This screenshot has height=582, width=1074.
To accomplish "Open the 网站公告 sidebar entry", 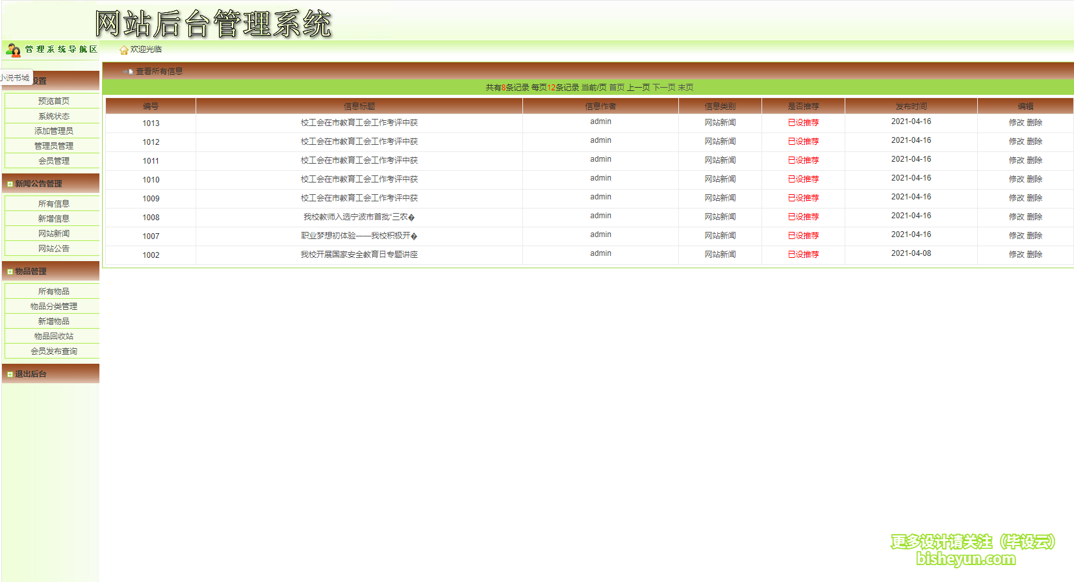I will [x=53, y=248].
